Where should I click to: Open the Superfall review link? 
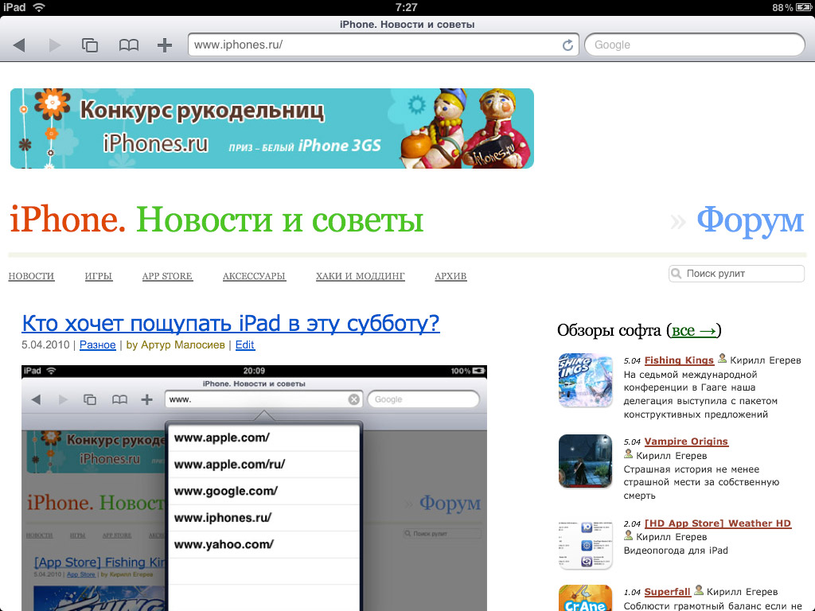coord(668,592)
